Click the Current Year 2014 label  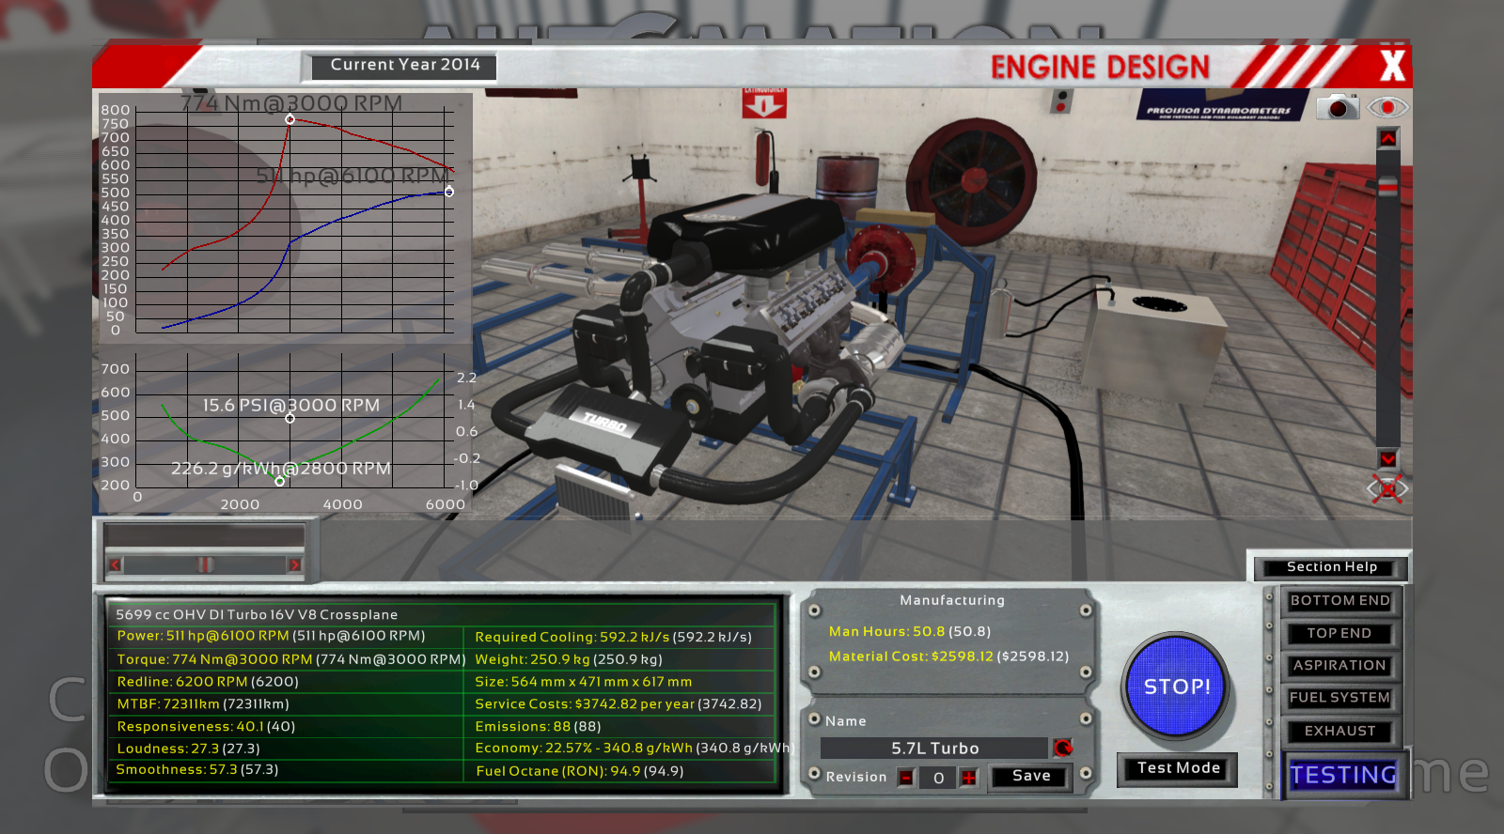click(404, 65)
